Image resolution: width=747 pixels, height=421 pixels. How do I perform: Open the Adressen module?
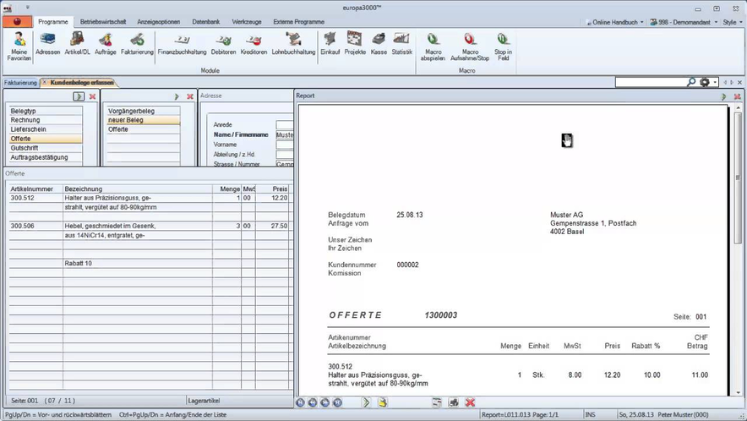[47, 44]
